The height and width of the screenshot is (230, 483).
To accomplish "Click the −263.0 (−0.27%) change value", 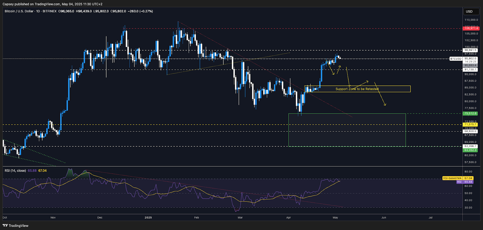I will tap(140, 11).
